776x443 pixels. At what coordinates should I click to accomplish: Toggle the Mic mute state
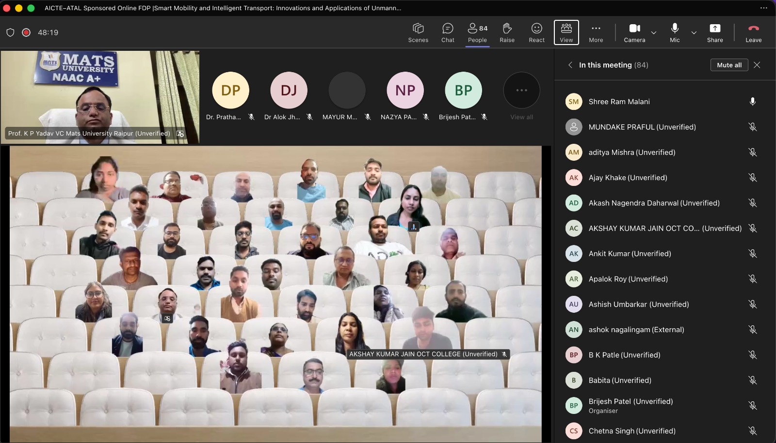pos(675,32)
